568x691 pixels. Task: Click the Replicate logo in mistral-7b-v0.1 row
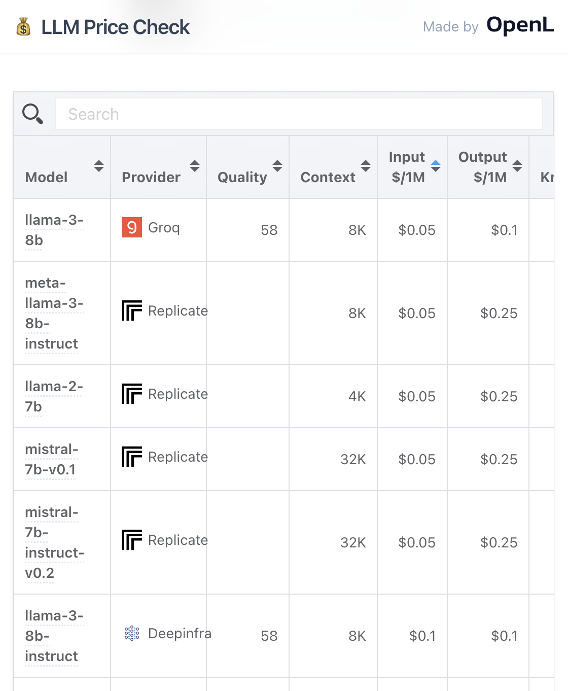132,457
